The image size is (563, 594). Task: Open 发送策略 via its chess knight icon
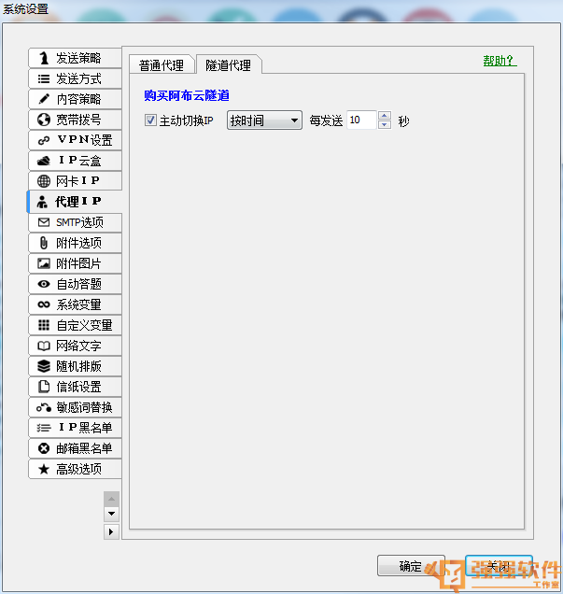tap(44, 58)
